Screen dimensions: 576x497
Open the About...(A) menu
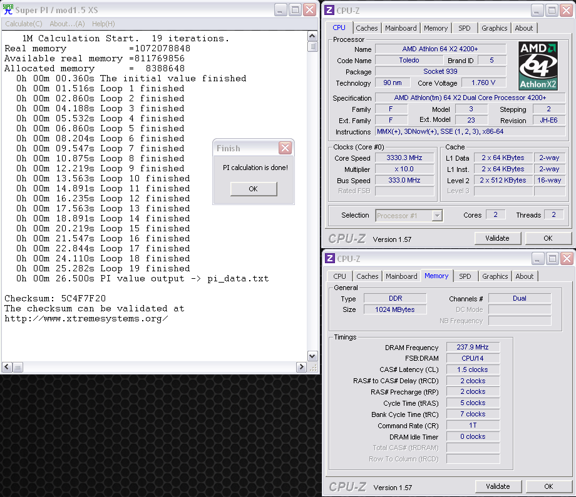(x=67, y=24)
